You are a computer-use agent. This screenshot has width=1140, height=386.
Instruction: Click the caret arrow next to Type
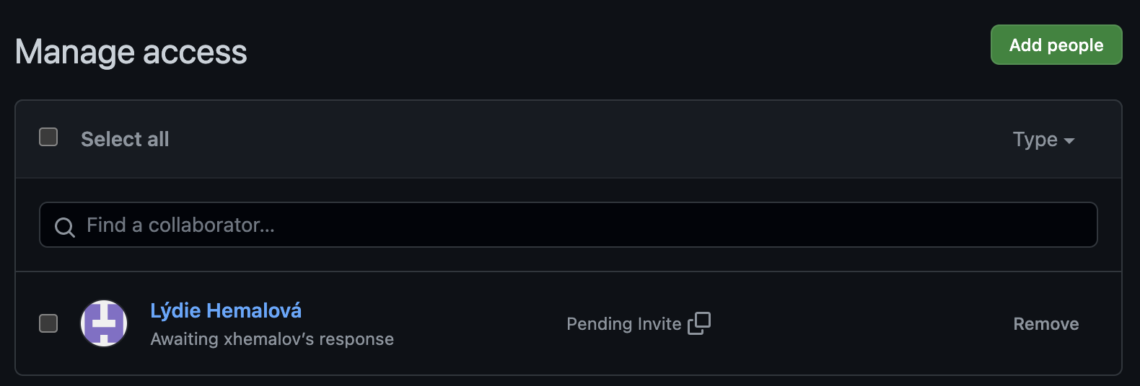click(x=1069, y=141)
